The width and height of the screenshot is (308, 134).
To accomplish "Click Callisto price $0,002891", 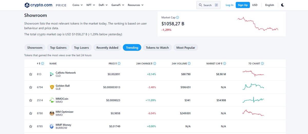I will pos(114,74).
